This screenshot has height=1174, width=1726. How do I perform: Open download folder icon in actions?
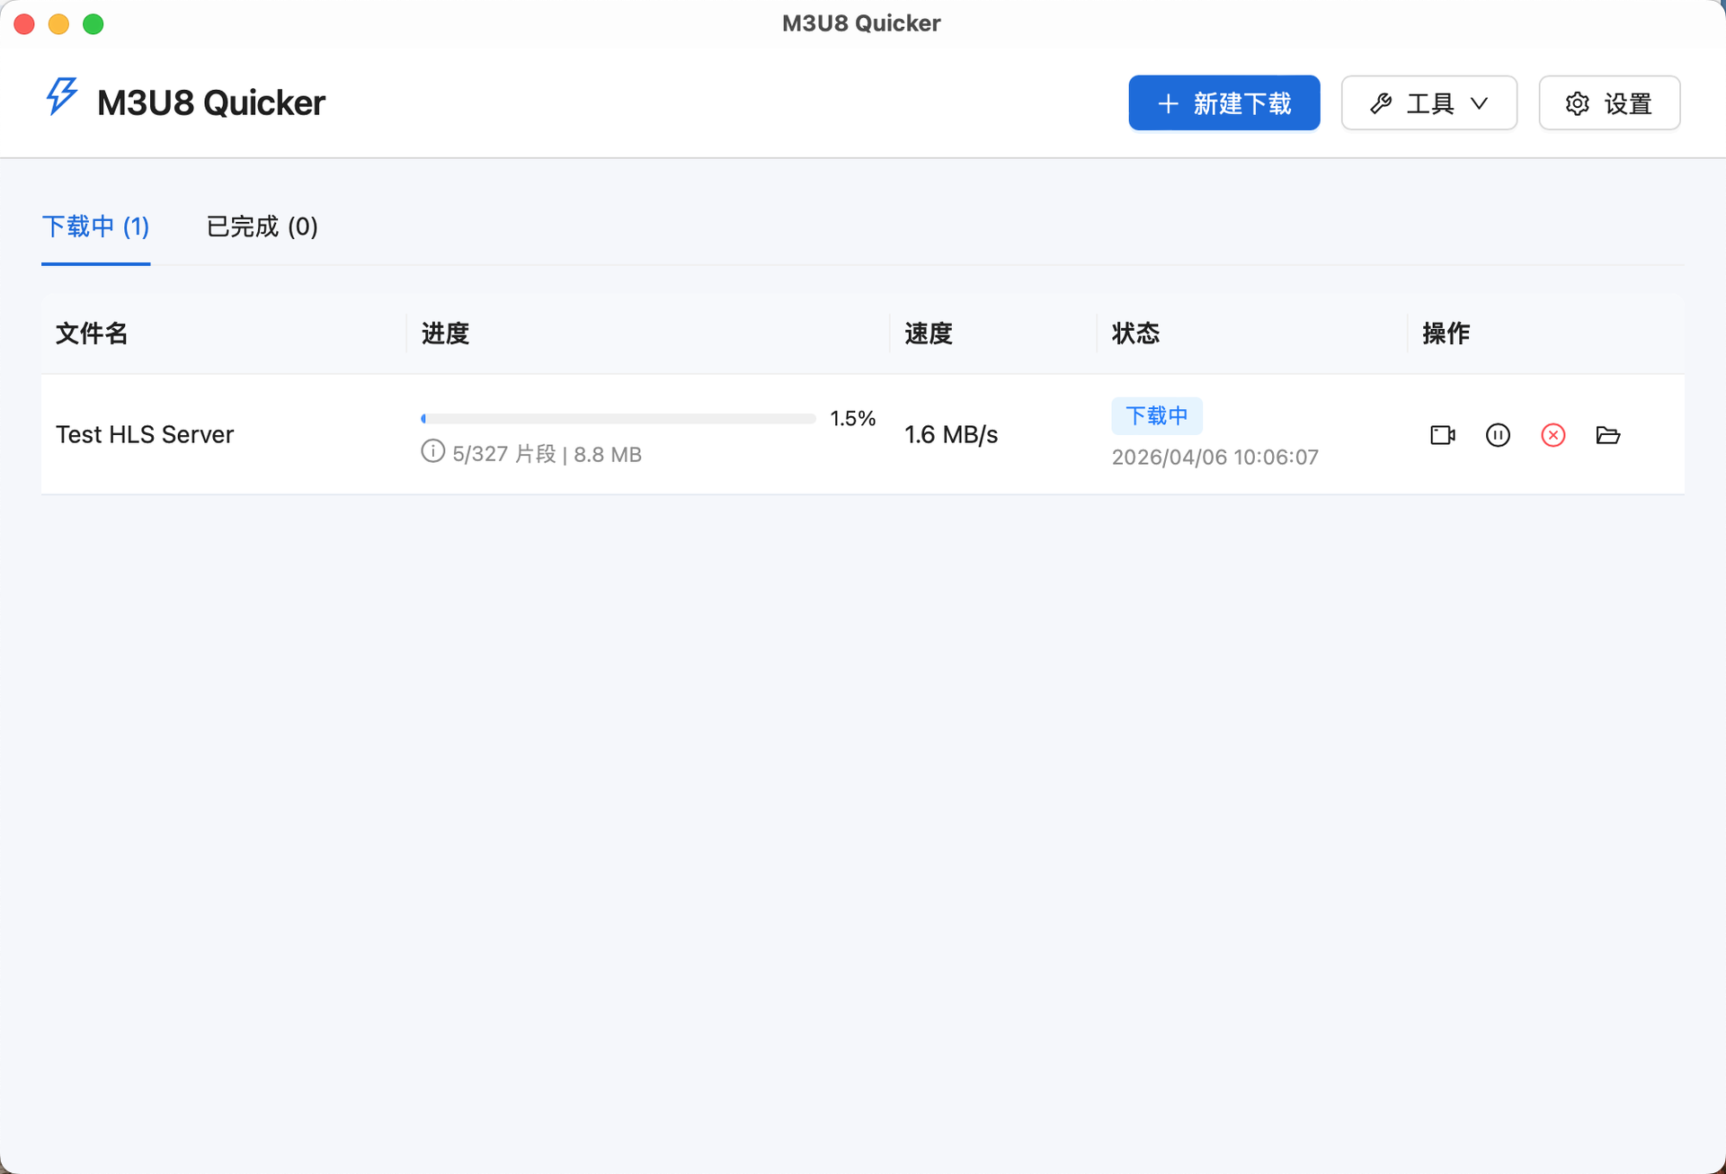coord(1607,435)
